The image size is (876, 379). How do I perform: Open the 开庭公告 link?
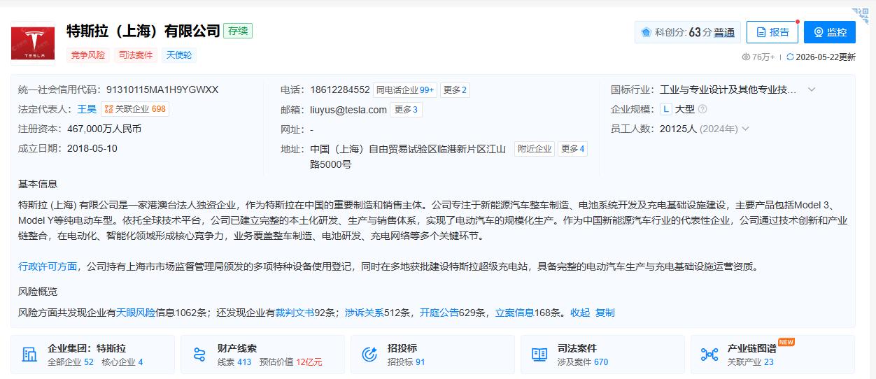point(439,313)
